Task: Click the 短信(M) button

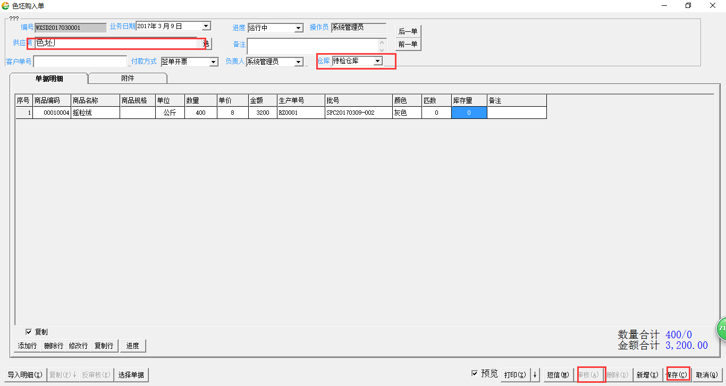Action: (x=558, y=375)
